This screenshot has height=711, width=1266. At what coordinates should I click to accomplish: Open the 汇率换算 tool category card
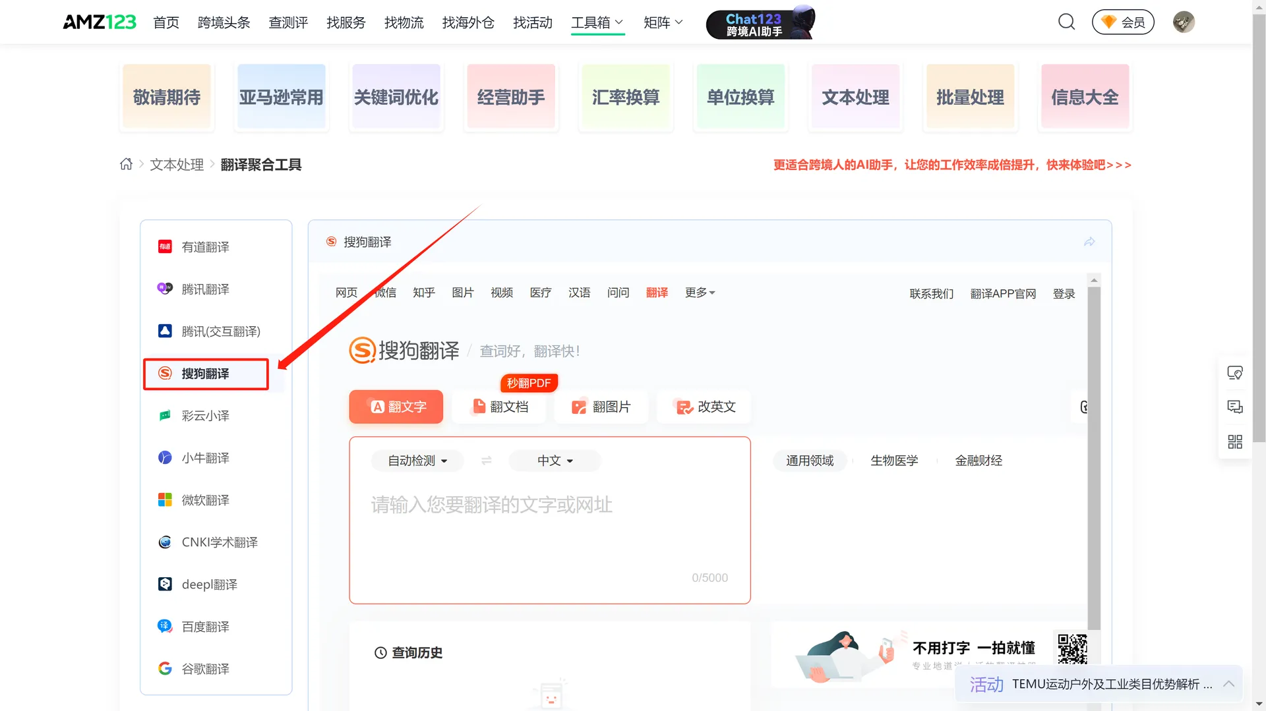click(x=626, y=97)
